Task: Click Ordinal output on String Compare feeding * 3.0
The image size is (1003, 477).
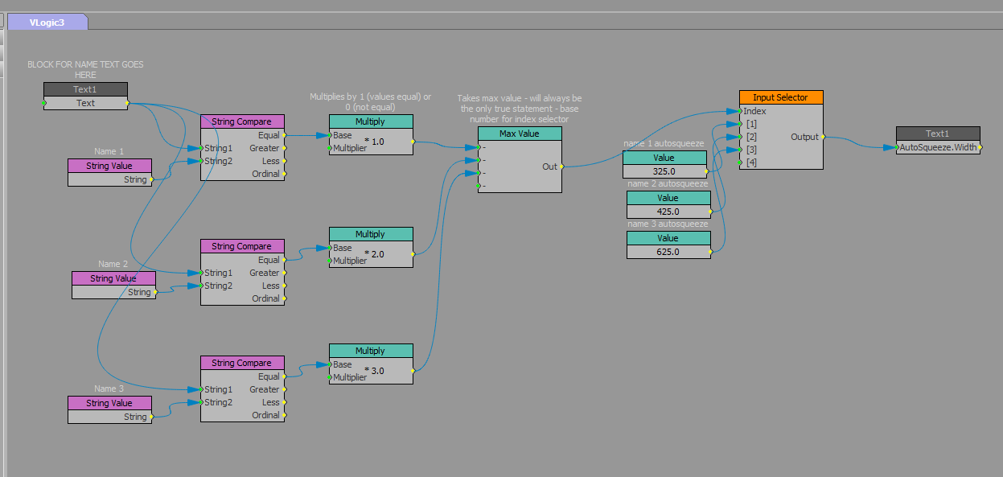Action: point(284,415)
